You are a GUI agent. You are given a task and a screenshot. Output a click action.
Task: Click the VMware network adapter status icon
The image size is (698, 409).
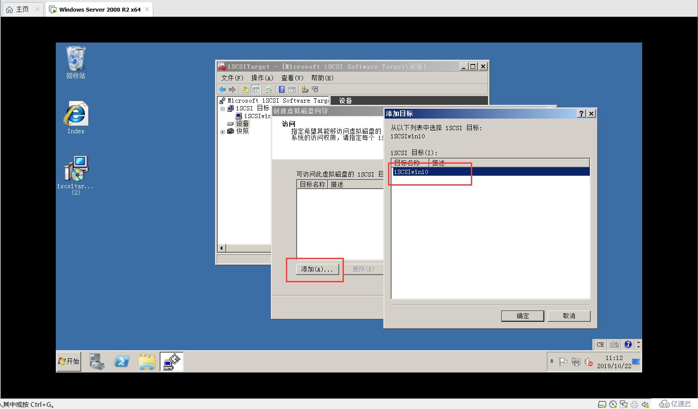point(624,404)
